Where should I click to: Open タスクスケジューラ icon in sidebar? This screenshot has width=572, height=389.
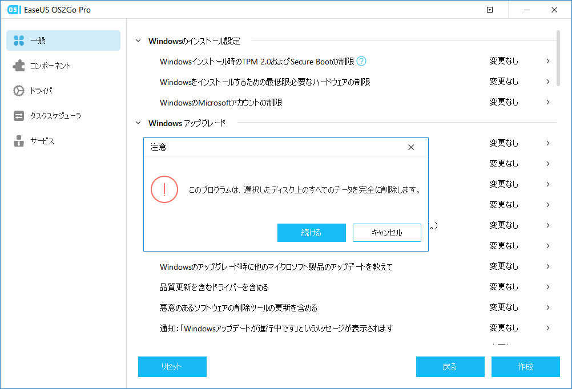pyautogui.click(x=19, y=116)
